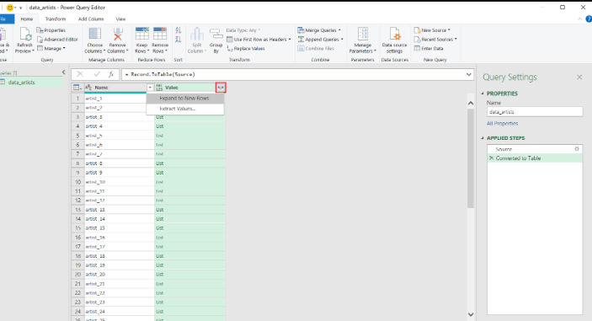
Task: Collapse the Queries pane with the arrow
Action: coord(63,72)
